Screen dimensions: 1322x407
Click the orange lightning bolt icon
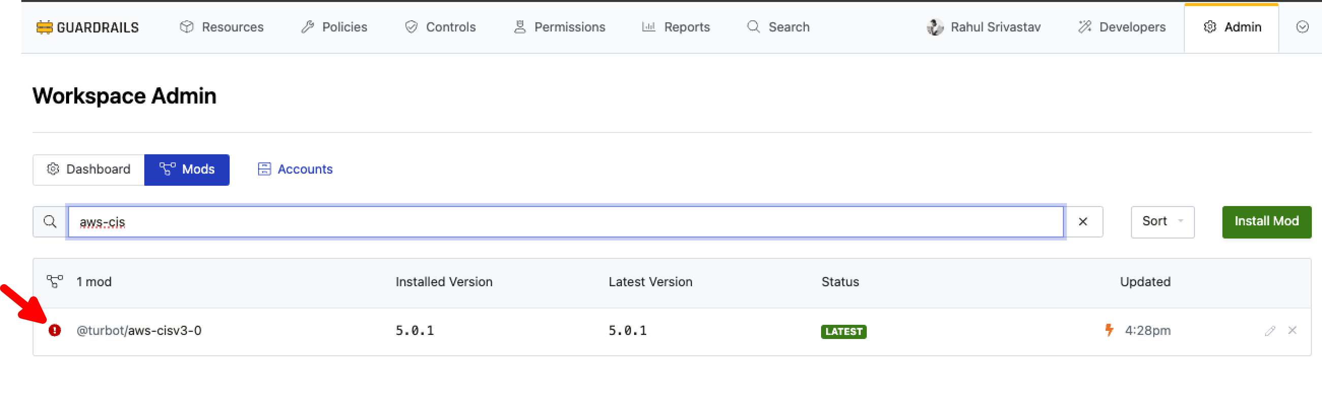(x=1109, y=330)
